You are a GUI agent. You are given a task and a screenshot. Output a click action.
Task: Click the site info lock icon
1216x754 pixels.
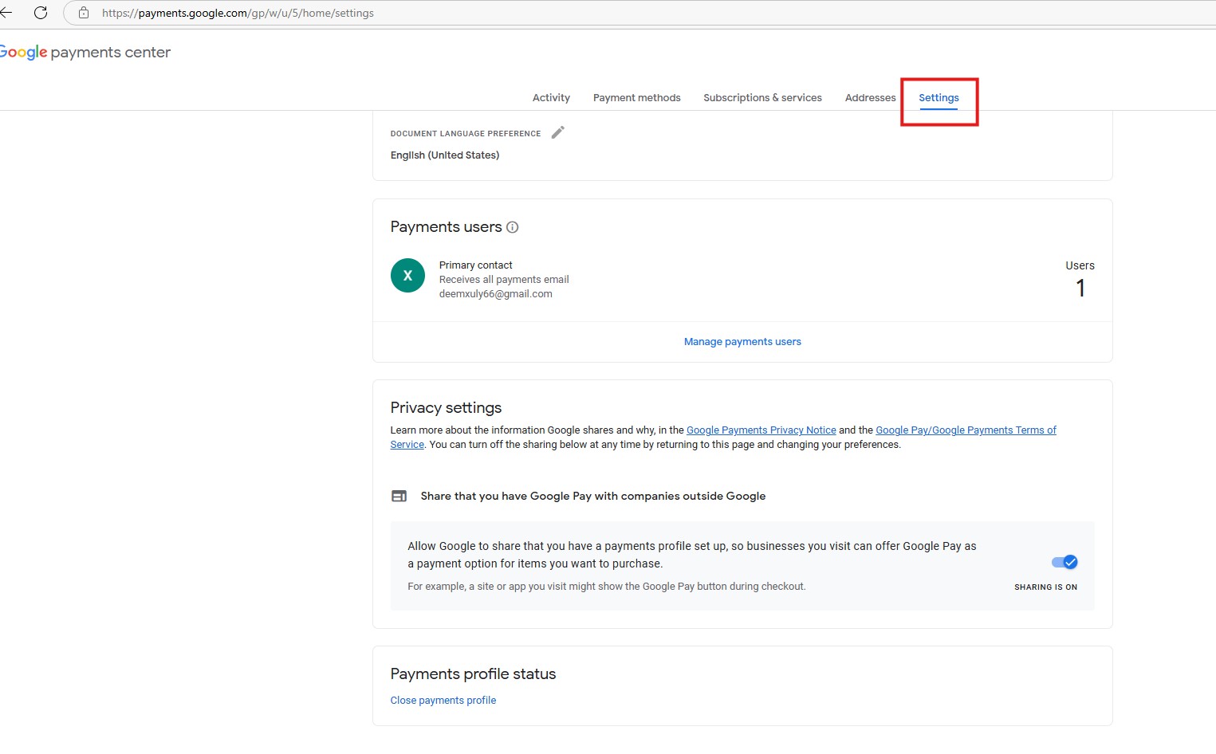point(84,13)
